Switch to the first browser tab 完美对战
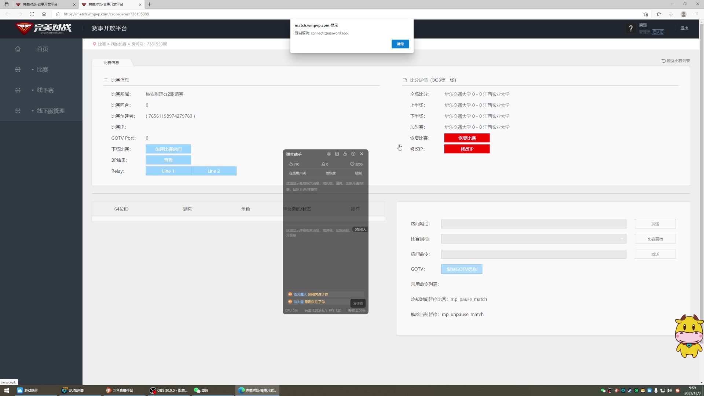Viewport: 704px width, 396px height. 45,4
